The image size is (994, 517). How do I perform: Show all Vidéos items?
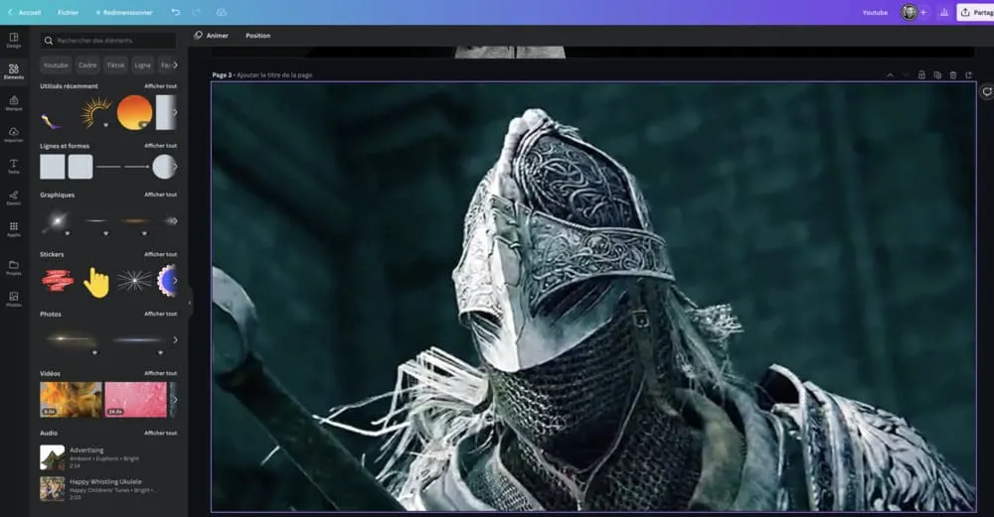pos(160,373)
